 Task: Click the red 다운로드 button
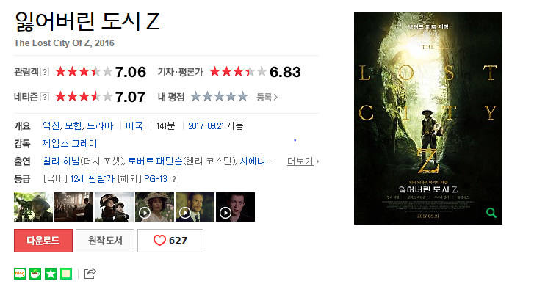coord(43,241)
